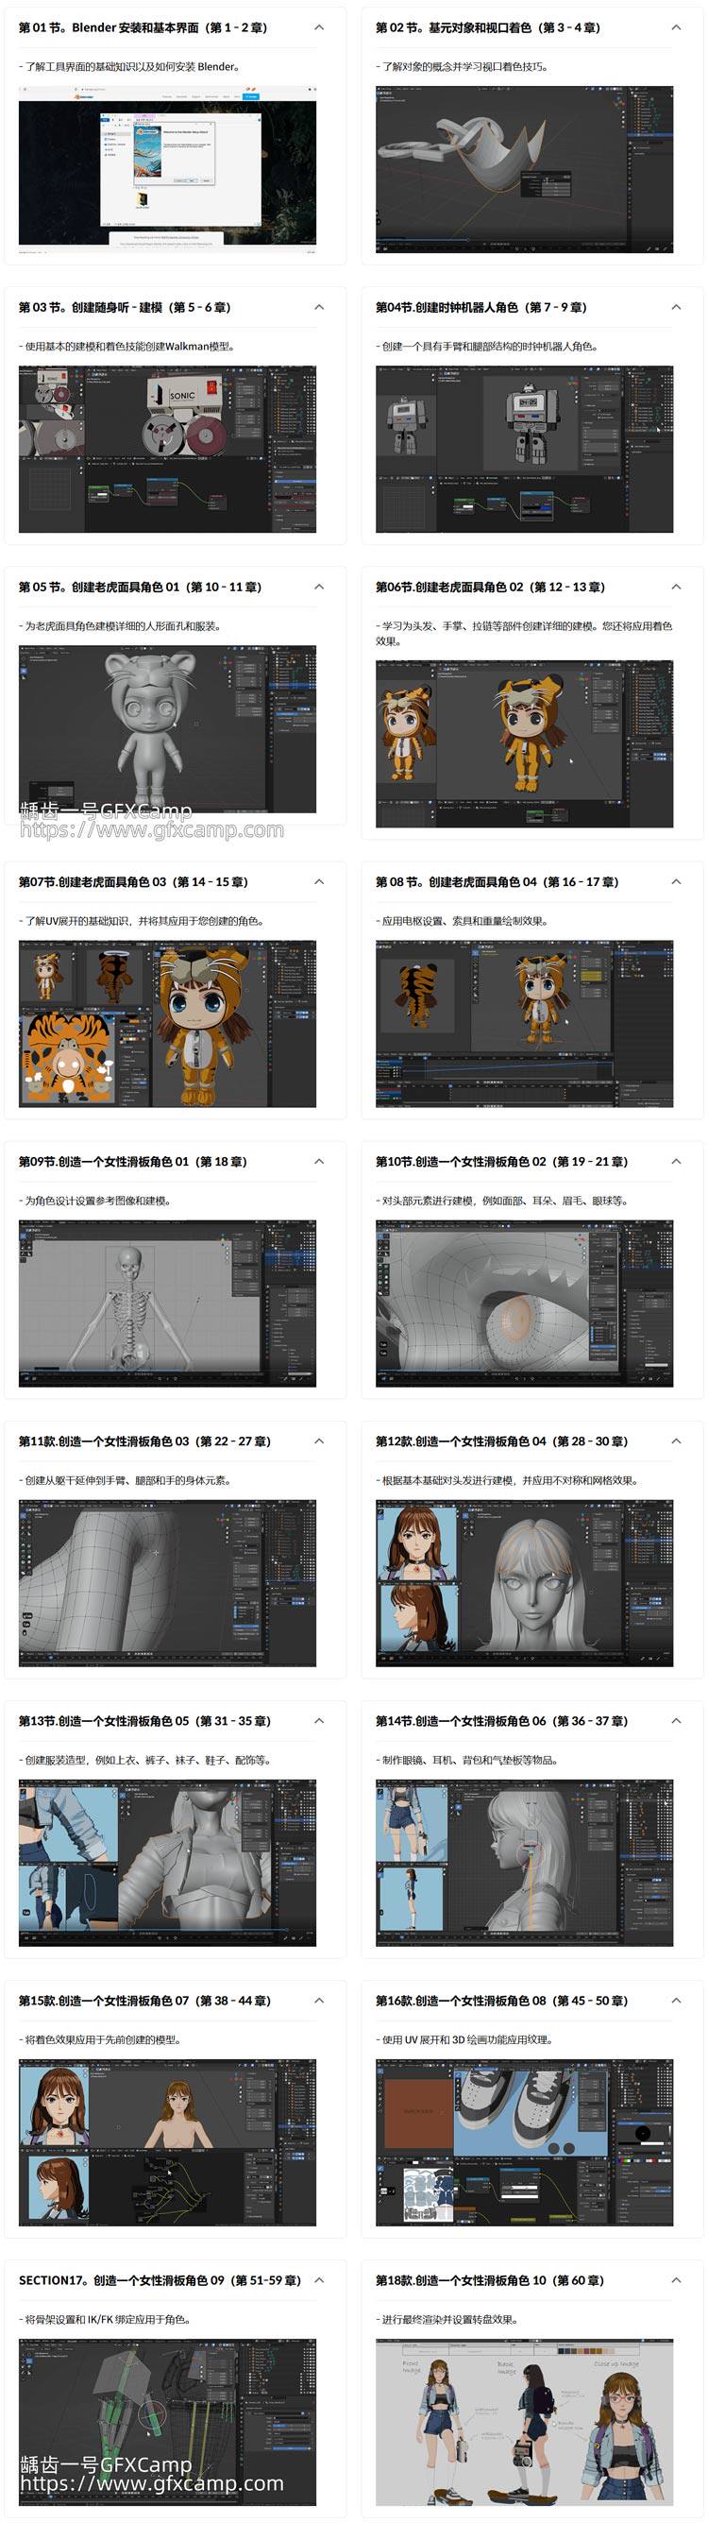Screen dimensions: 708x2523
Task: Open the eye modeling close-up thumbnail
Action: [524, 1304]
